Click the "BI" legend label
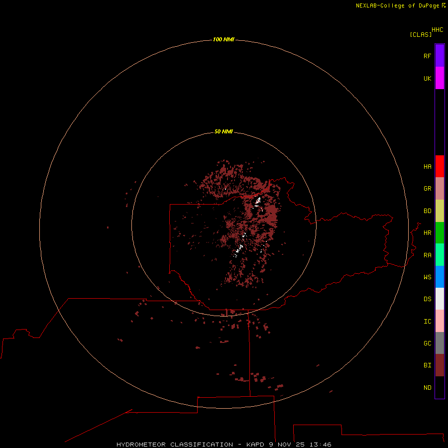448x448 pixels. pos(428,365)
